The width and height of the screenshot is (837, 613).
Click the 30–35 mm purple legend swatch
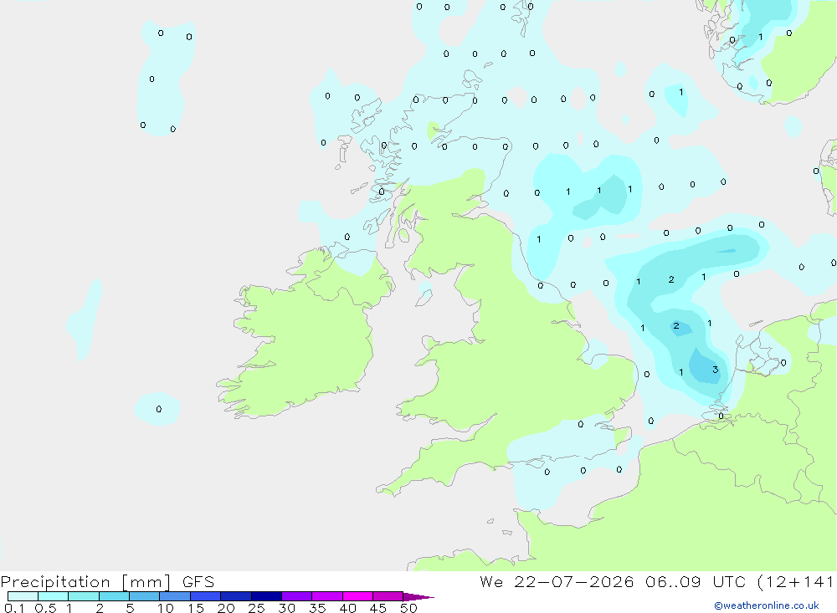tap(297, 596)
